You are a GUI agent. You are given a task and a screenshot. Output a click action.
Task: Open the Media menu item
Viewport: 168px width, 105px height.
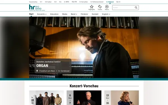65,14
